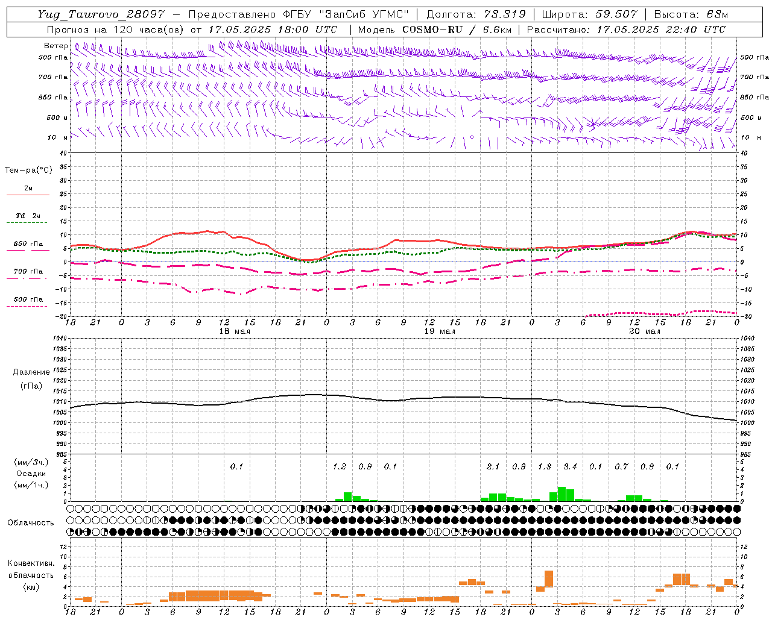Click the Широта: 59.507 latitude value
772x617 pixels.
(590, 14)
